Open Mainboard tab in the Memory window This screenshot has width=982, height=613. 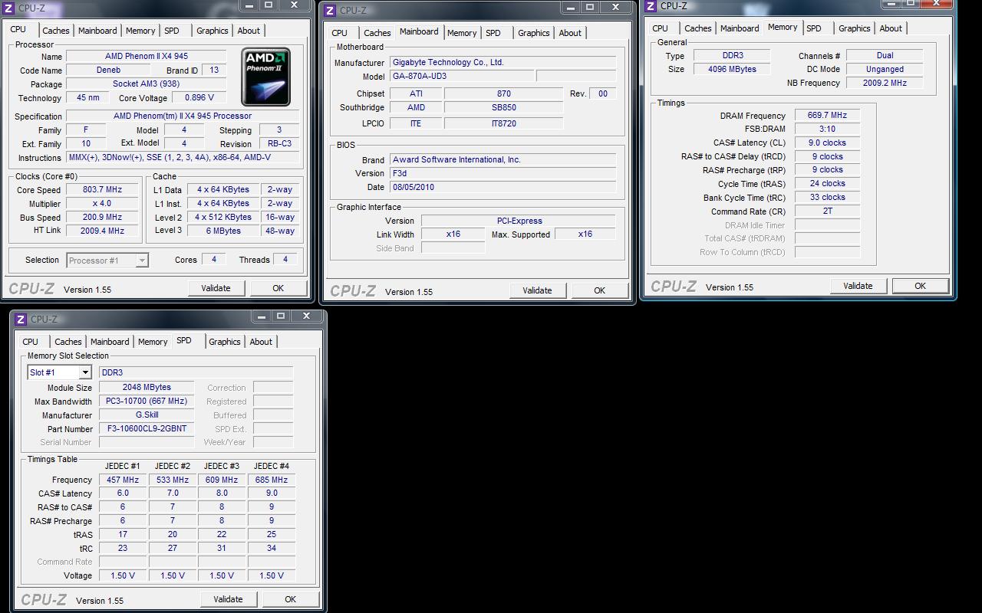(x=740, y=28)
